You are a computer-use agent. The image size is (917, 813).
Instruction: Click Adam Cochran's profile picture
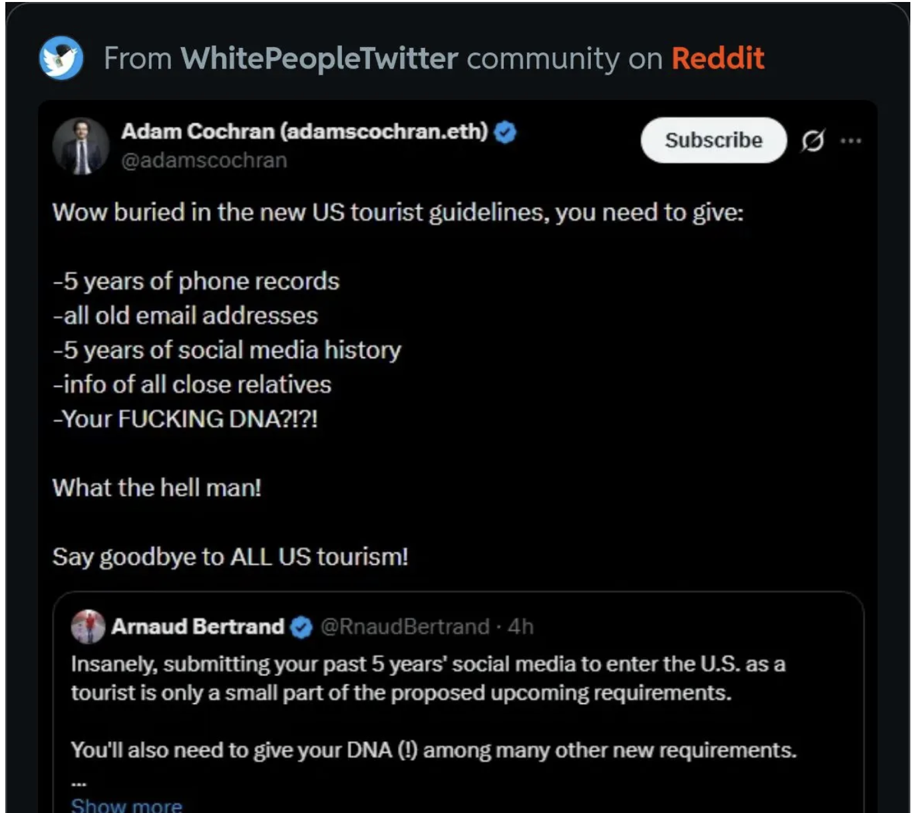(x=81, y=146)
